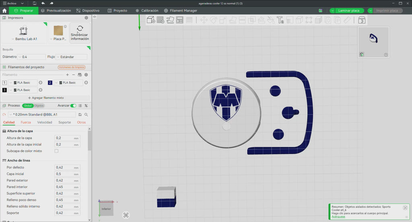Toggle the Avanzar advanced mode switch
The width and height of the screenshot is (412, 222).
[x=73, y=106]
